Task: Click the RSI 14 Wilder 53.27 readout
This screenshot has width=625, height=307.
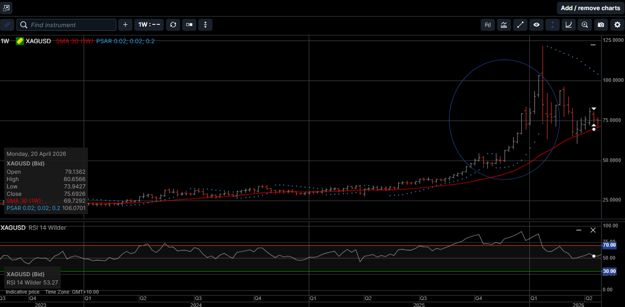Action: [x=32, y=282]
